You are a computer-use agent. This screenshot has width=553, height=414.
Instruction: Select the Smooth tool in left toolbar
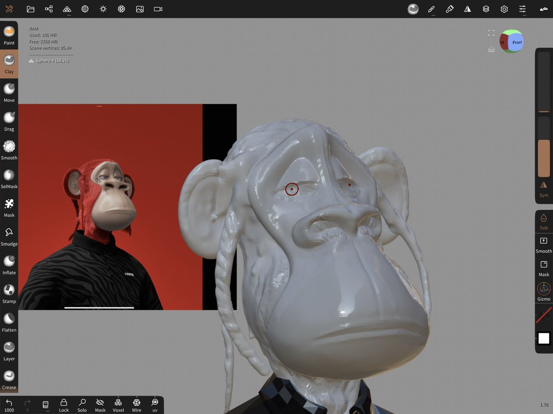9,150
